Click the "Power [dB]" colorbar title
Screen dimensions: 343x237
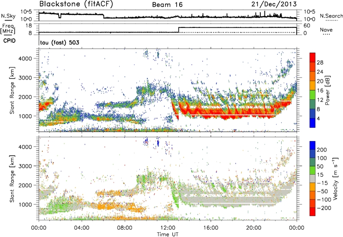coord(328,90)
